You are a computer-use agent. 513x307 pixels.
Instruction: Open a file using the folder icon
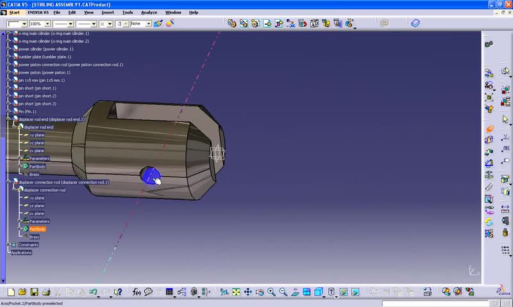click(x=22, y=292)
